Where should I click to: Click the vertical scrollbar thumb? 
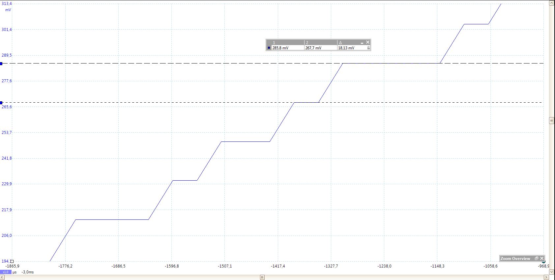point(551,121)
